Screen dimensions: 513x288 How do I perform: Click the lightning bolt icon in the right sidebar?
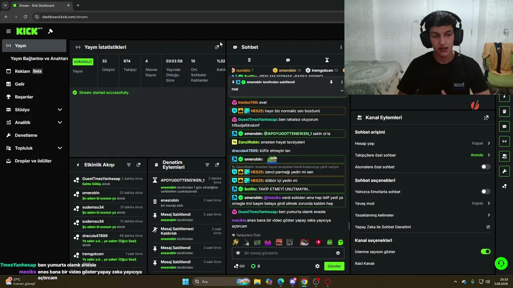coord(505,97)
